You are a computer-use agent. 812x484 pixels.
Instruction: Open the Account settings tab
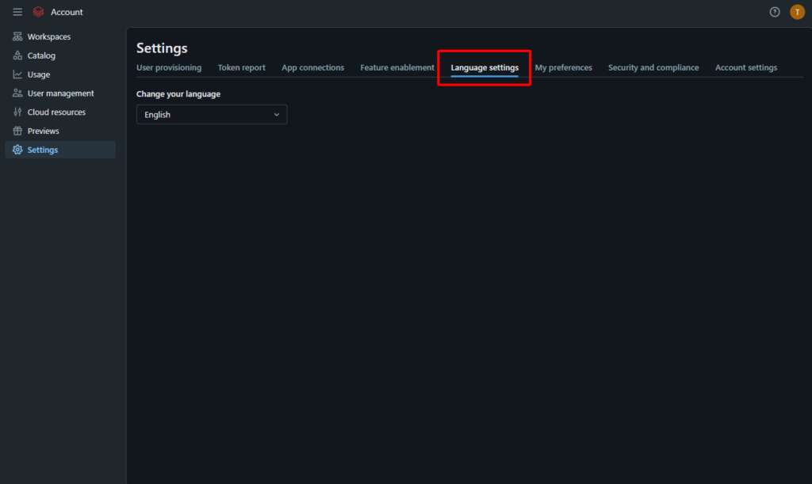(x=745, y=68)
